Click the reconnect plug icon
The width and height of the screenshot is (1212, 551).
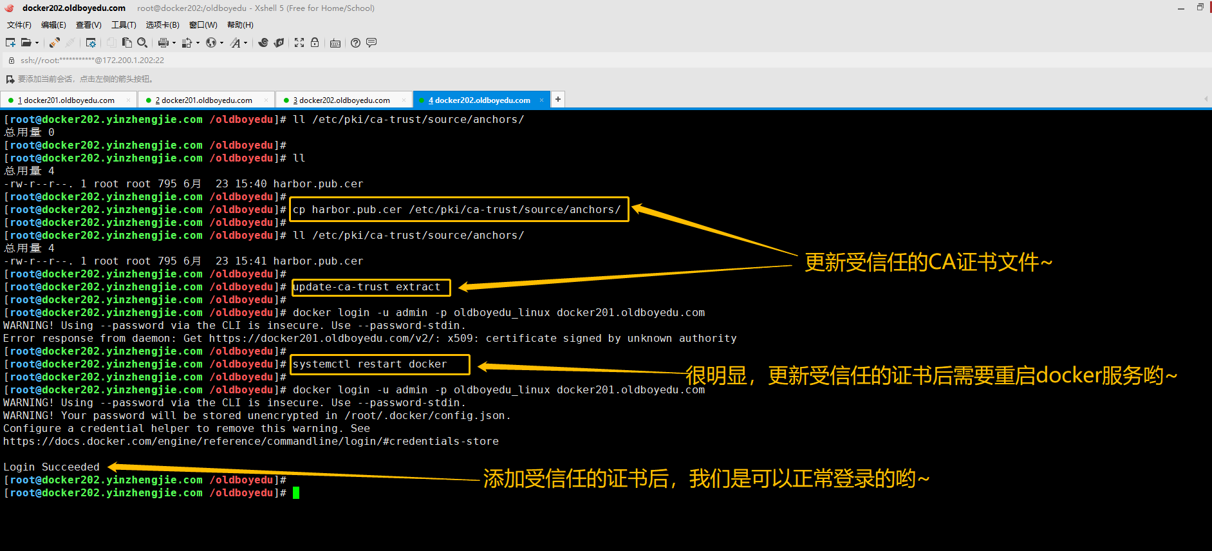55,42
